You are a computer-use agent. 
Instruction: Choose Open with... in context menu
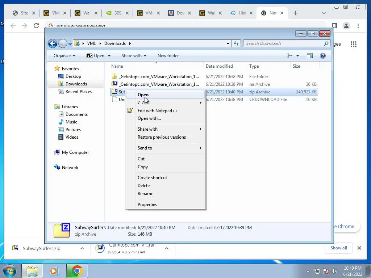[x=165, y=118]
